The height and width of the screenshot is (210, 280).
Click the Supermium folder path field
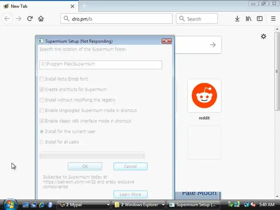pos(101,65)
